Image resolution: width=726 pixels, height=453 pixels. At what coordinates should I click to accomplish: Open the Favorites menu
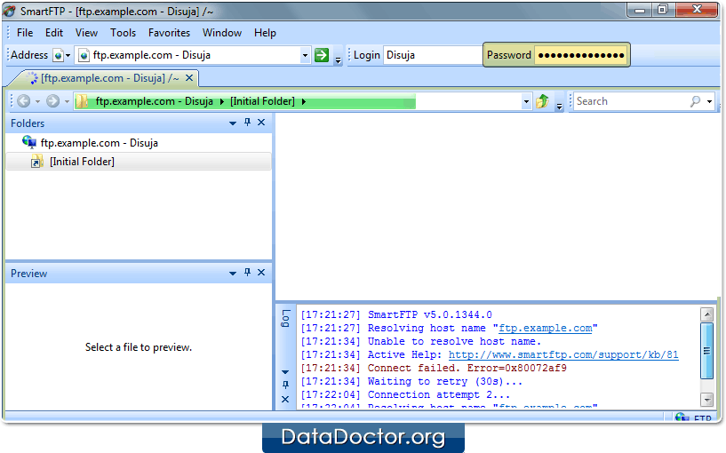tap(169, 33)
